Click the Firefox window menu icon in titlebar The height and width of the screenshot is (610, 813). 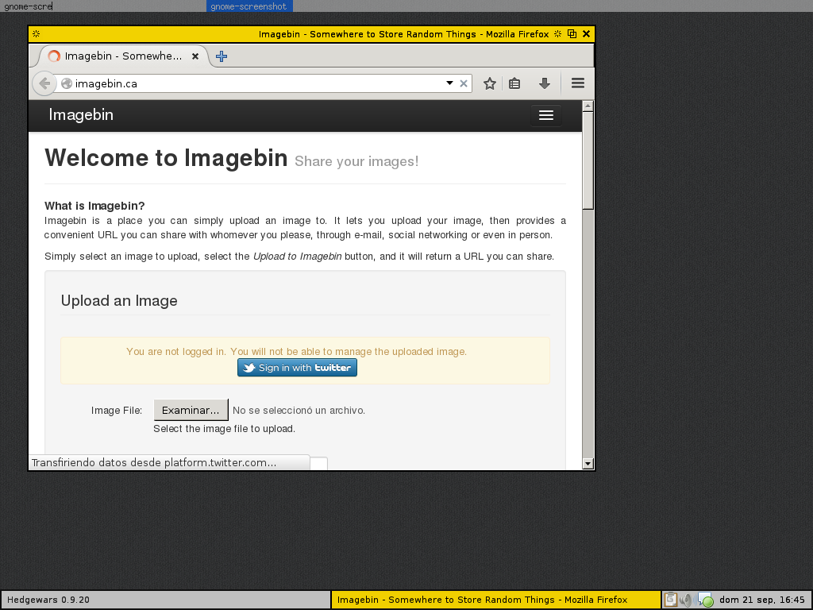tap(36, 33)
